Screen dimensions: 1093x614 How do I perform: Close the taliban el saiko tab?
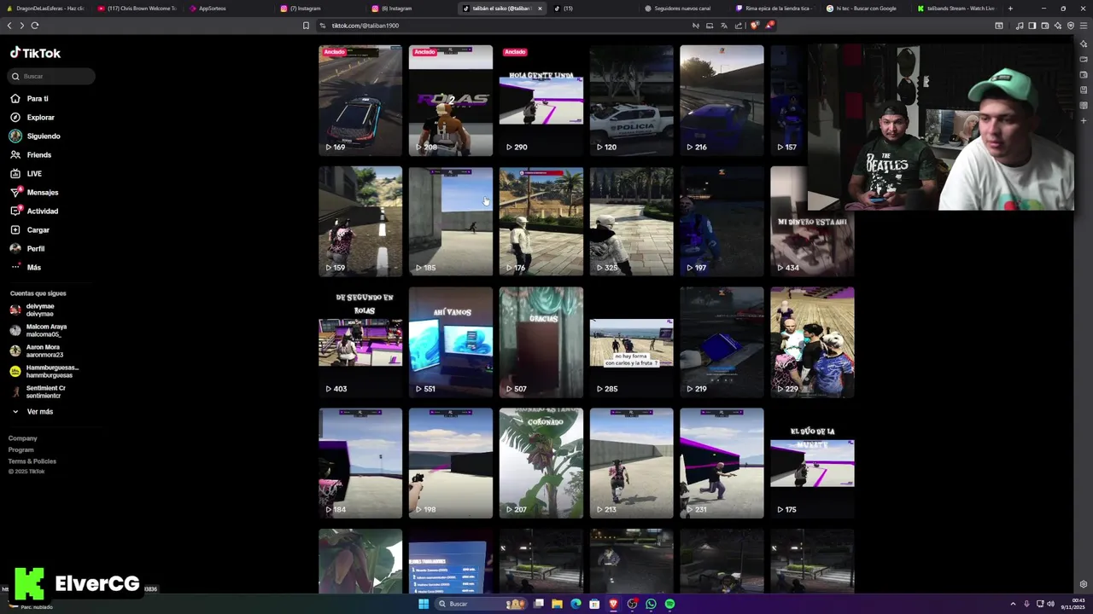(x=540, y=9)
